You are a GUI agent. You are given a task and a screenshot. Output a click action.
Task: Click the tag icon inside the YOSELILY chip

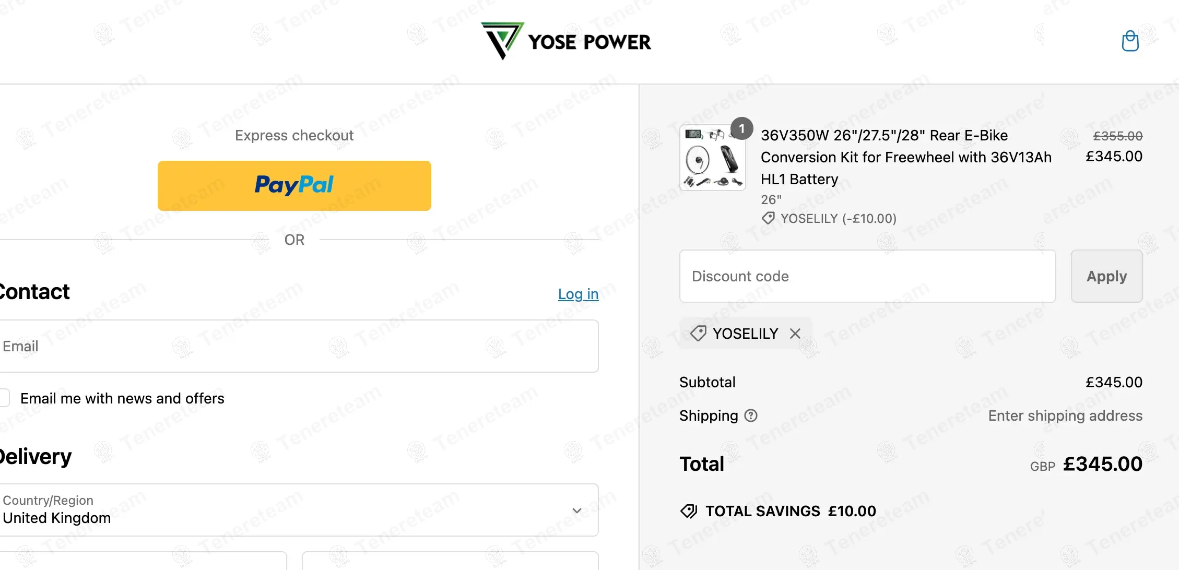[698, 334]
